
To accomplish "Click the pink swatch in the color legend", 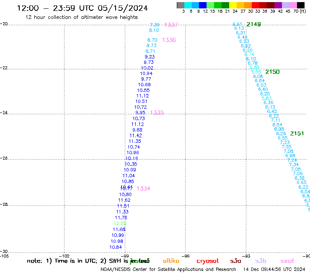I will [293, 5].
